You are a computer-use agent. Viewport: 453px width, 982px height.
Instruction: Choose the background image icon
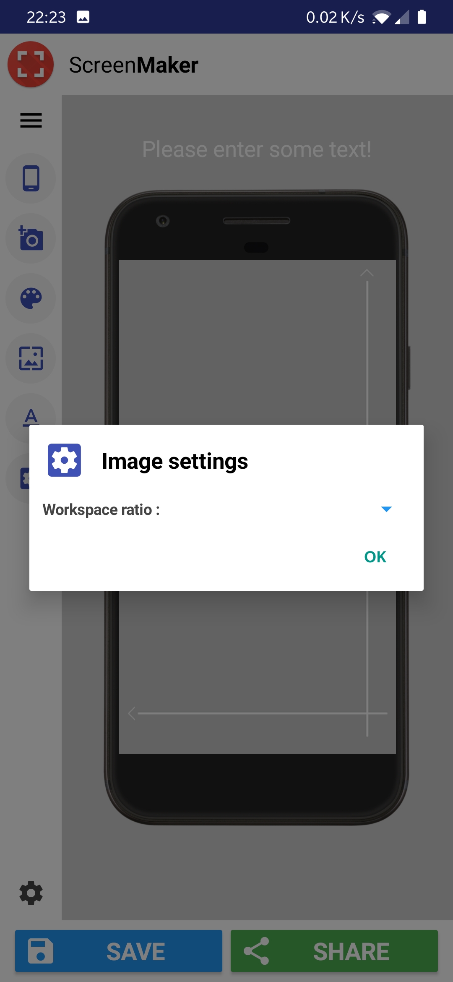[31, 358]
